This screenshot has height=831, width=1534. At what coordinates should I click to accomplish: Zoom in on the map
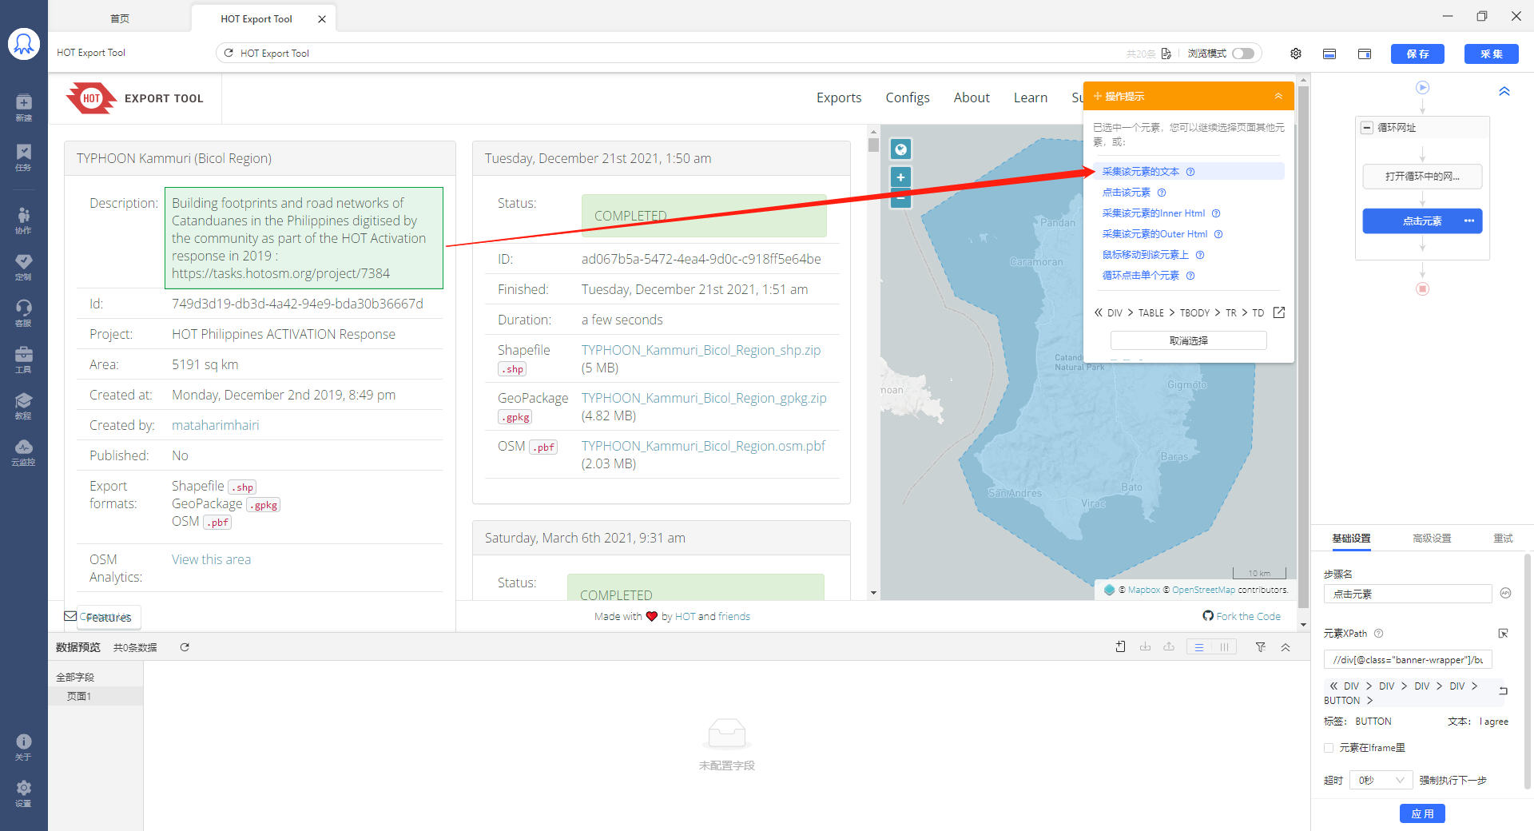click(x=900, y=177)
